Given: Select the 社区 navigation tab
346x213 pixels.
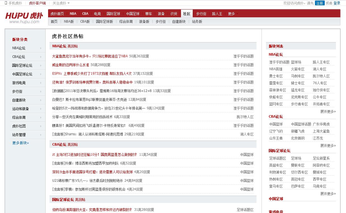Looking at the screenshot, I should click(187, 13).
